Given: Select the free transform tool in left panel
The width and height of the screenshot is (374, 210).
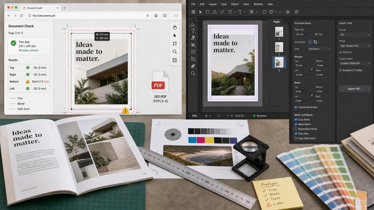Looking at the screenshot, I should coord(193,59).
